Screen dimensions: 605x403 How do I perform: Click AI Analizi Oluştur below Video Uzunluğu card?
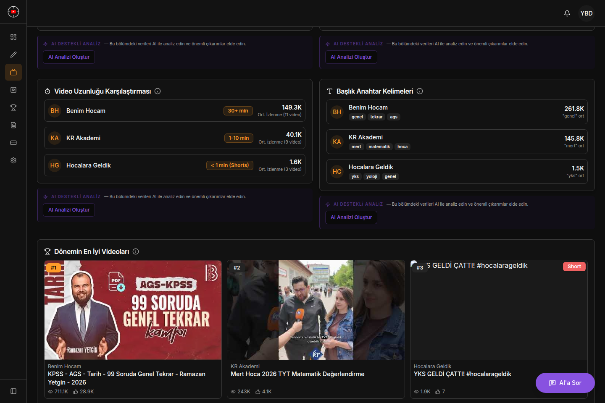(x=69, y=210)
